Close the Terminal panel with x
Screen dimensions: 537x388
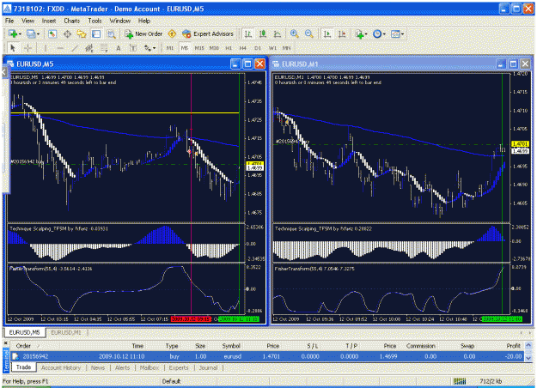coord(5,343)
